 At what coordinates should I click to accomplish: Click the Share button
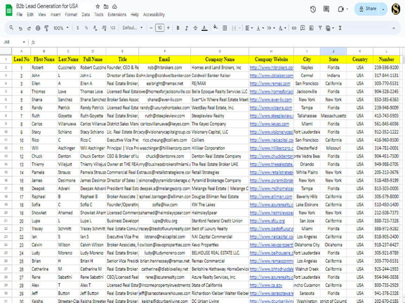368,9
